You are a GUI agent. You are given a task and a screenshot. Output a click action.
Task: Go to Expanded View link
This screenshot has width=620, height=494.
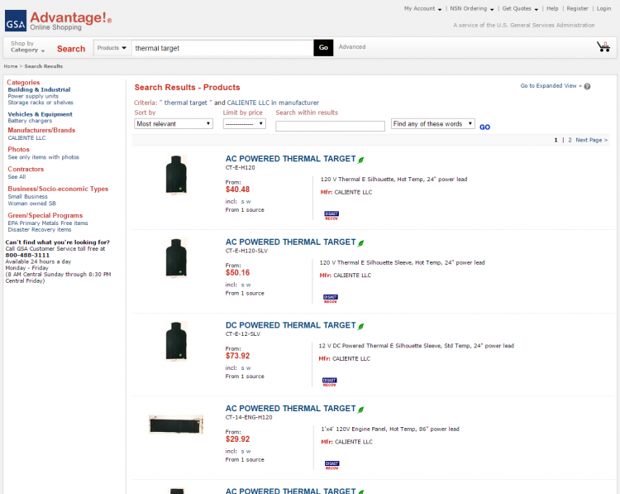coord(551,86)
